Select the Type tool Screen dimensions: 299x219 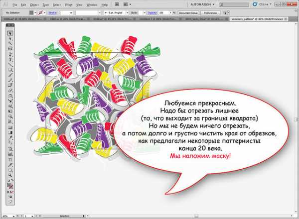click(x=10, y=60)
